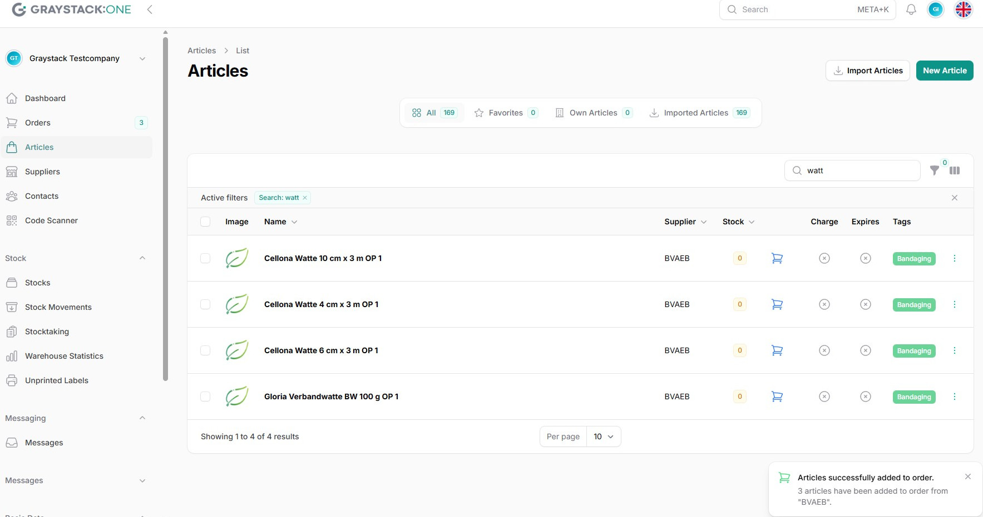Collapse the sidebar with the back arrow
983x517 pixels.
150,9
